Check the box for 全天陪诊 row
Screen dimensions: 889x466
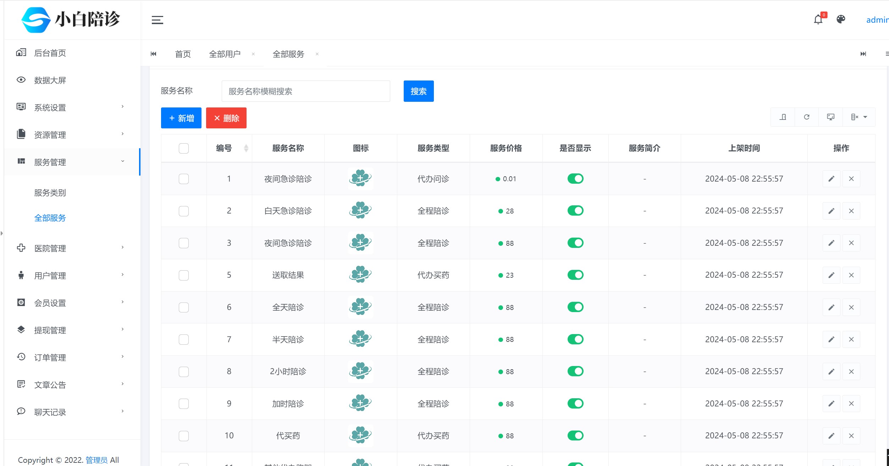pos(184,307)
